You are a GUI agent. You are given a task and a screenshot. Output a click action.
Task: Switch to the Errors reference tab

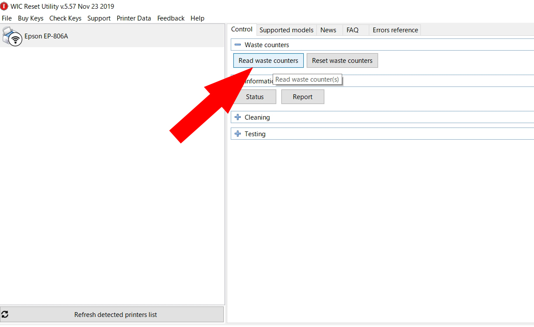(x=395, y=30)
